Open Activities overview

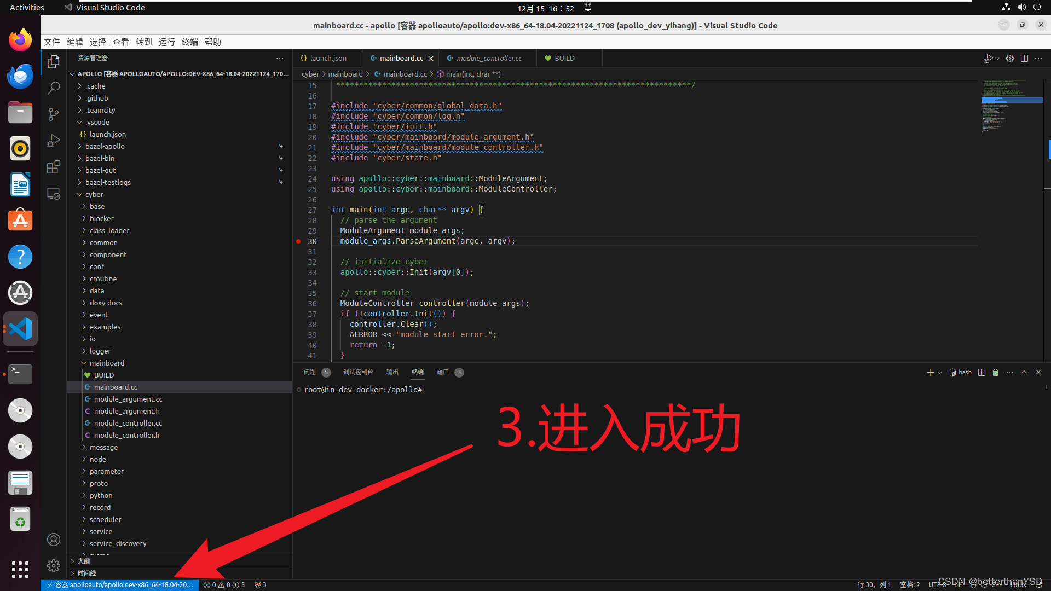[27, 8]
